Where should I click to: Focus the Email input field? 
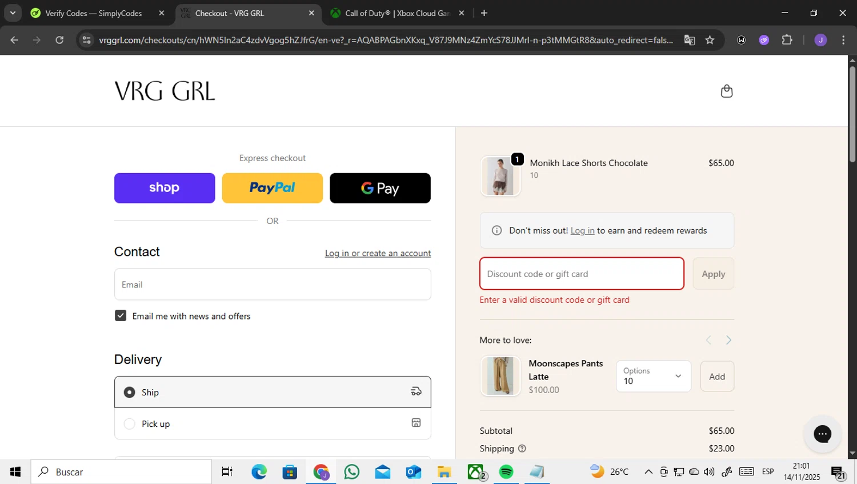point(273,285)
